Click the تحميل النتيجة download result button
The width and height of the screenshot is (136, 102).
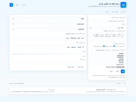tap(71, 67)
